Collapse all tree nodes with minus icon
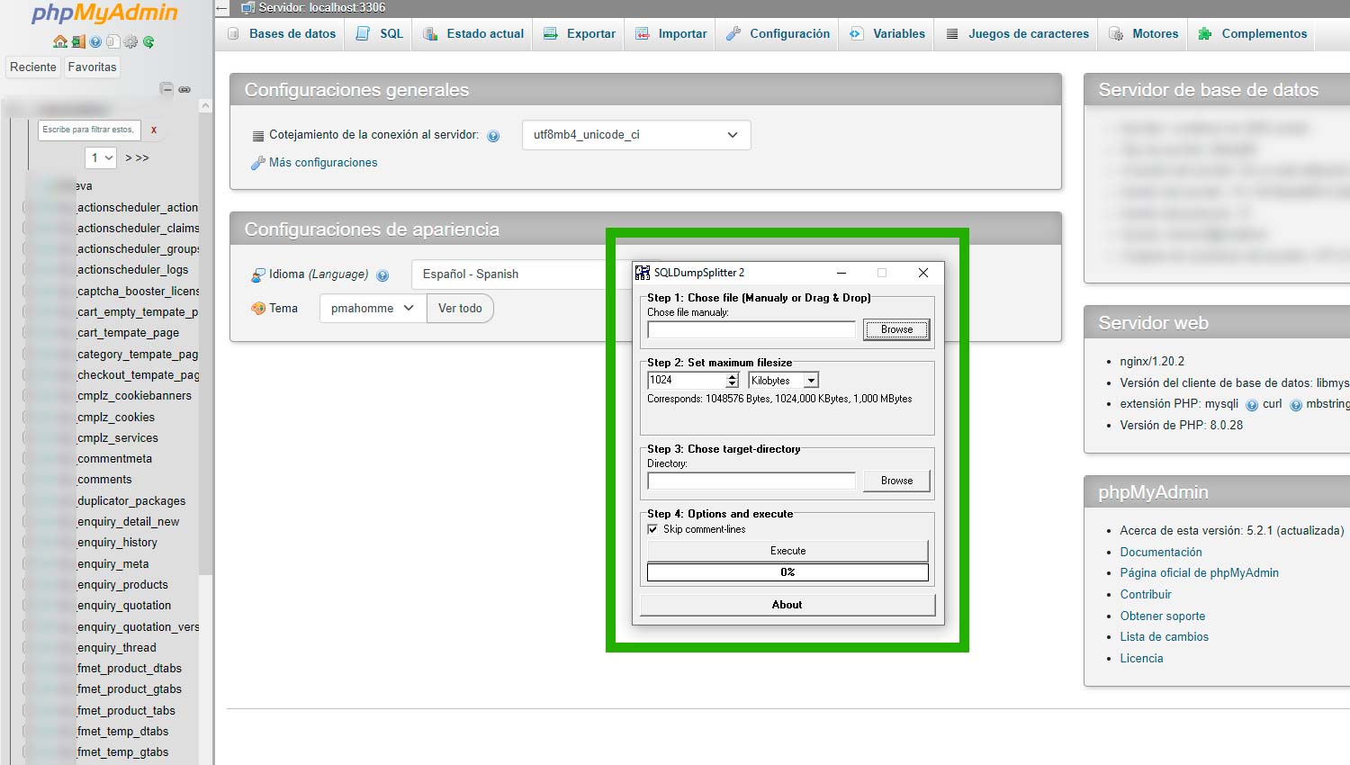The height and width of the screenshot is (765, 1350). click(166, 89)
